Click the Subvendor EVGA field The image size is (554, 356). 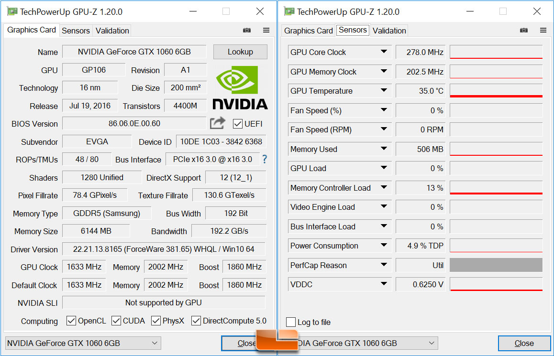[x=97, y=142]
